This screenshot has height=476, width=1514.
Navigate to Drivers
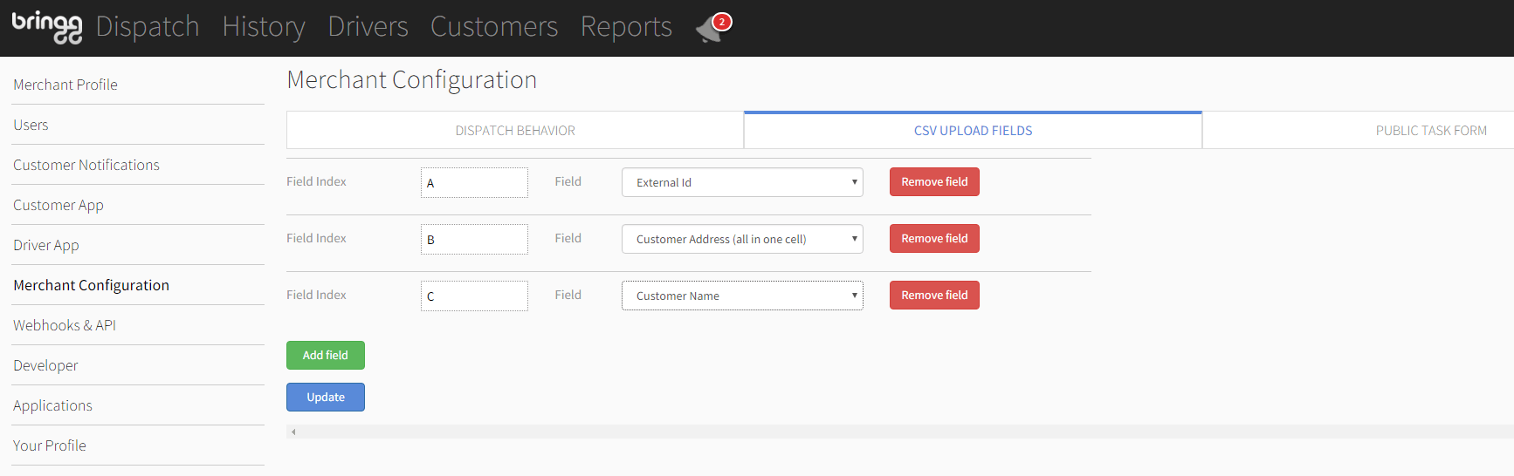tap(368, 27)
